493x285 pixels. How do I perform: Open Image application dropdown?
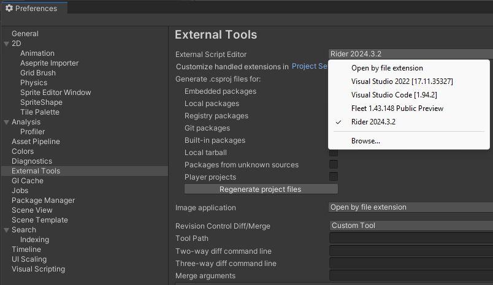(x=411, y=207)
